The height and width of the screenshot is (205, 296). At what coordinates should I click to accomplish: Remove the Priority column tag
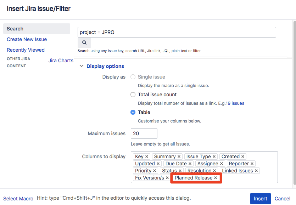(155, 171)
